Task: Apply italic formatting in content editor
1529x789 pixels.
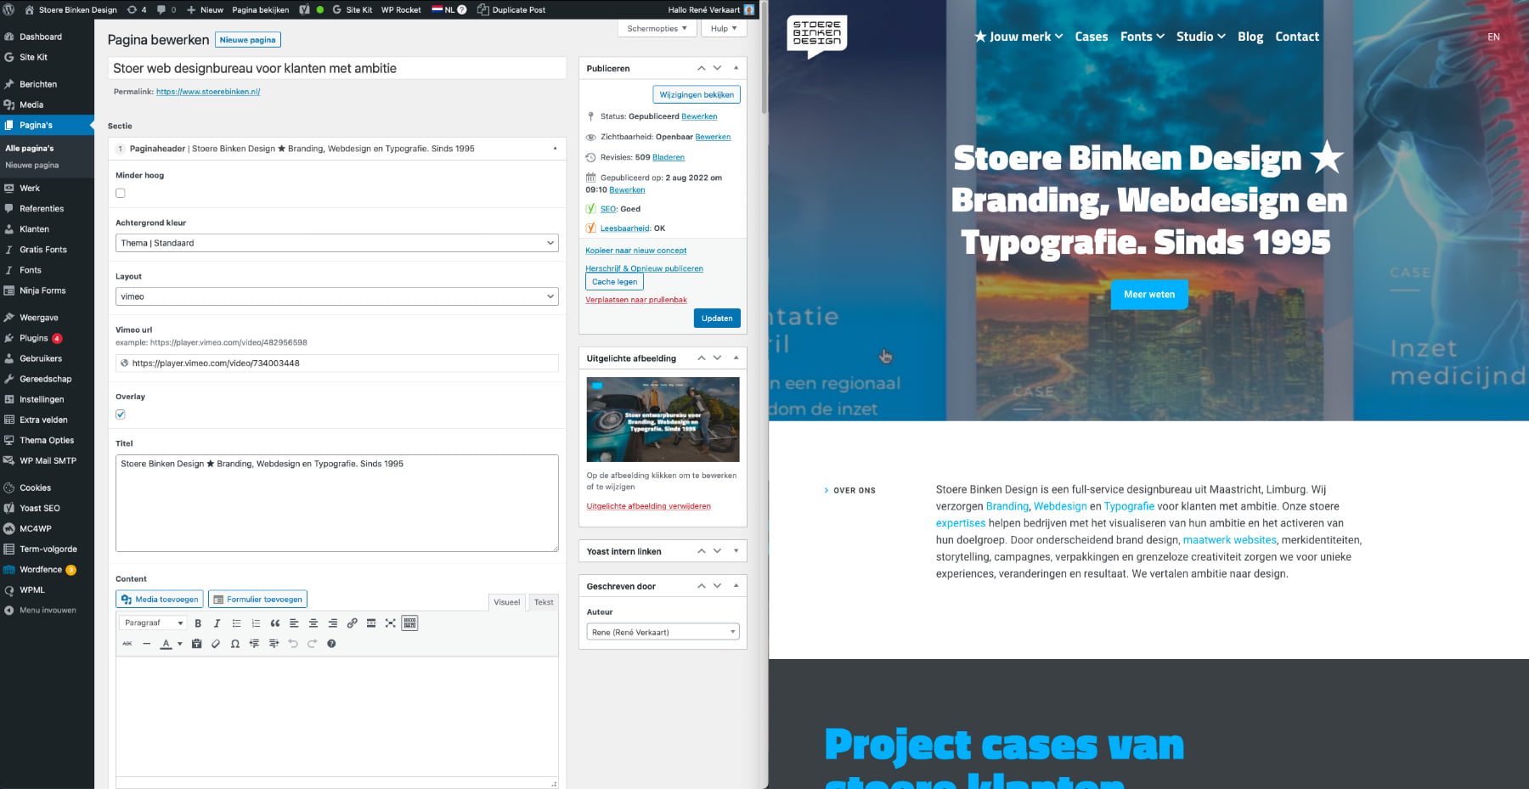Action: [x=217, y=623]
